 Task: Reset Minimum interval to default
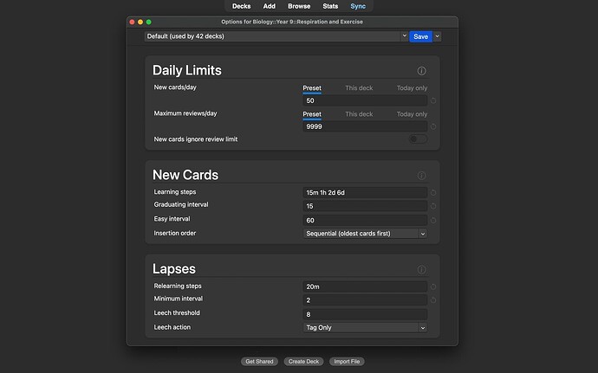coord(433,300)
